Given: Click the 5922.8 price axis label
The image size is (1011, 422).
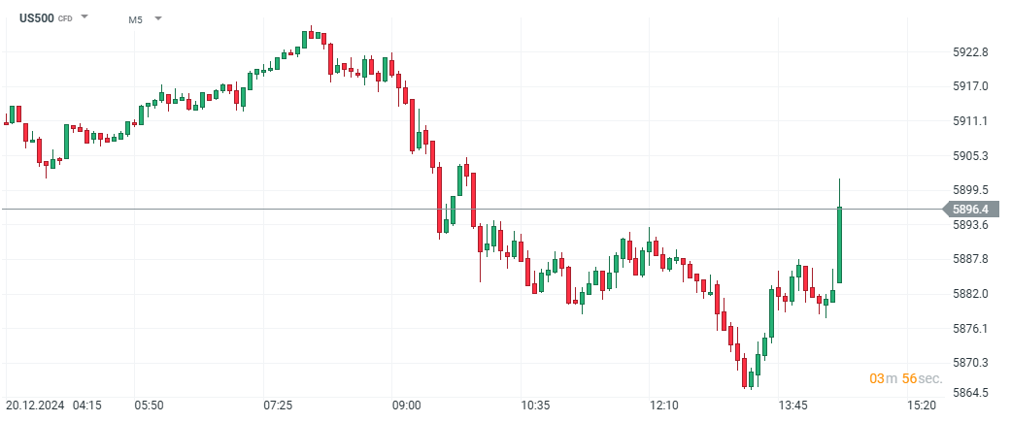Looking at the screenshot, I should (x=970, y=51).
